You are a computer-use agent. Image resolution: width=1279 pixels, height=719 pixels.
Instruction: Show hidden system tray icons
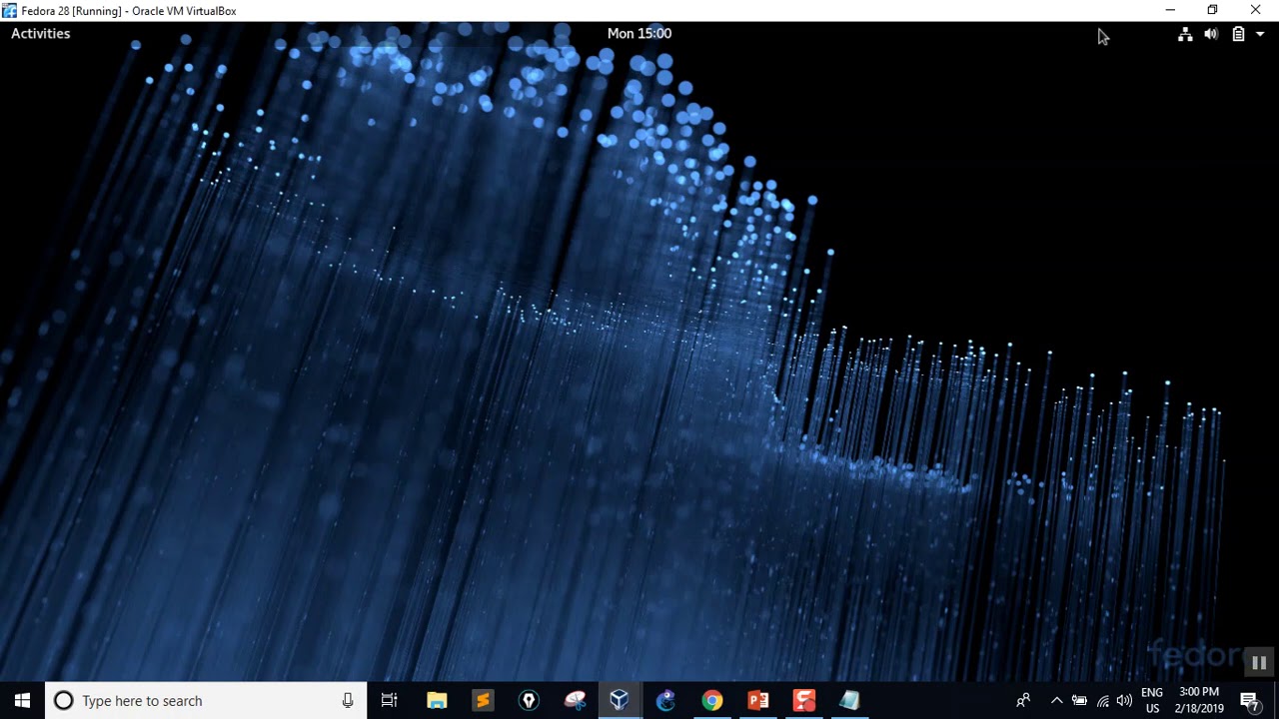pyautogui.click(x=1056, y=701)
